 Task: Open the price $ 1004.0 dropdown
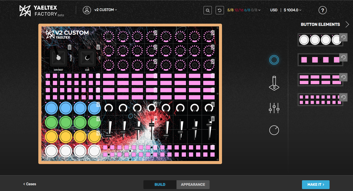tap(292, 10)
